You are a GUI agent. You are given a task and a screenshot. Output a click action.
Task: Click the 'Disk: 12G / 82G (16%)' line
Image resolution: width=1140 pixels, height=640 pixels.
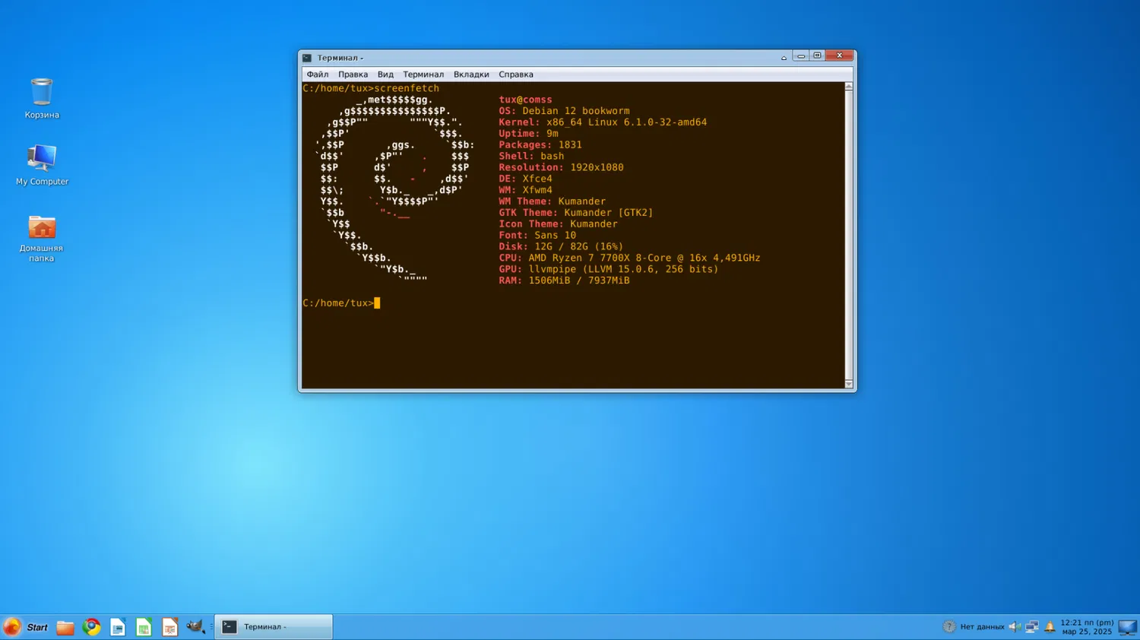[x=561, y=247]
